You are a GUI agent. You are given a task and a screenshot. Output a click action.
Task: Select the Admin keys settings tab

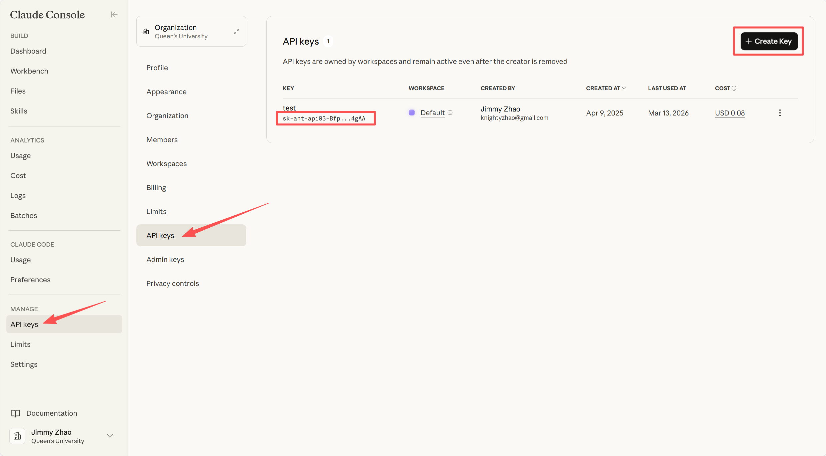165,259
